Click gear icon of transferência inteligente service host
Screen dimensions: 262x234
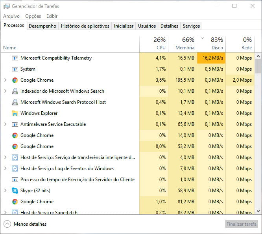coord(15,157)
